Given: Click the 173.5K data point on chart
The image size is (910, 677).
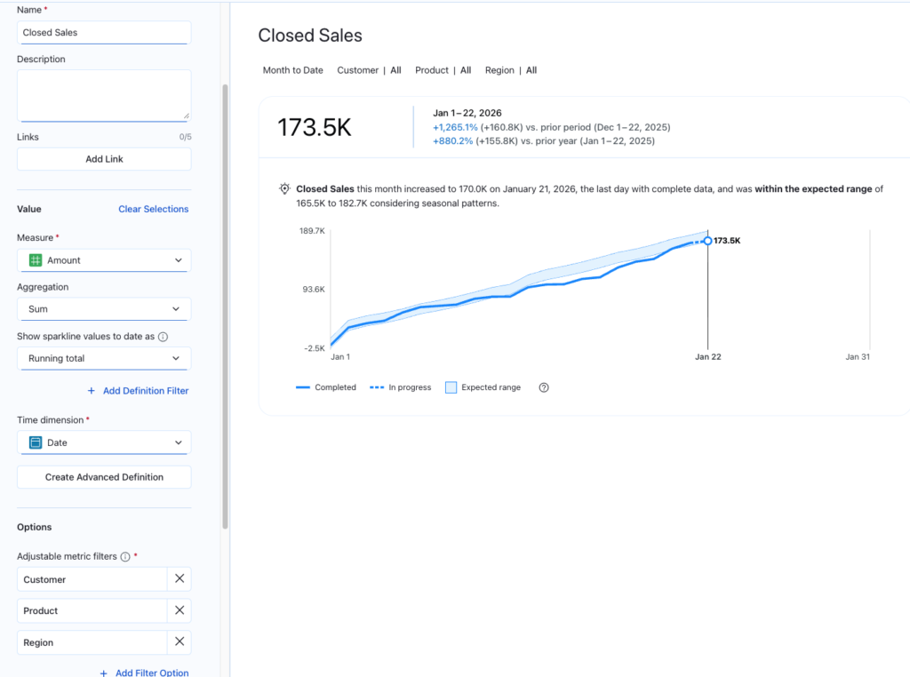Looking at the screenshot, I should (x=707, y=241).
